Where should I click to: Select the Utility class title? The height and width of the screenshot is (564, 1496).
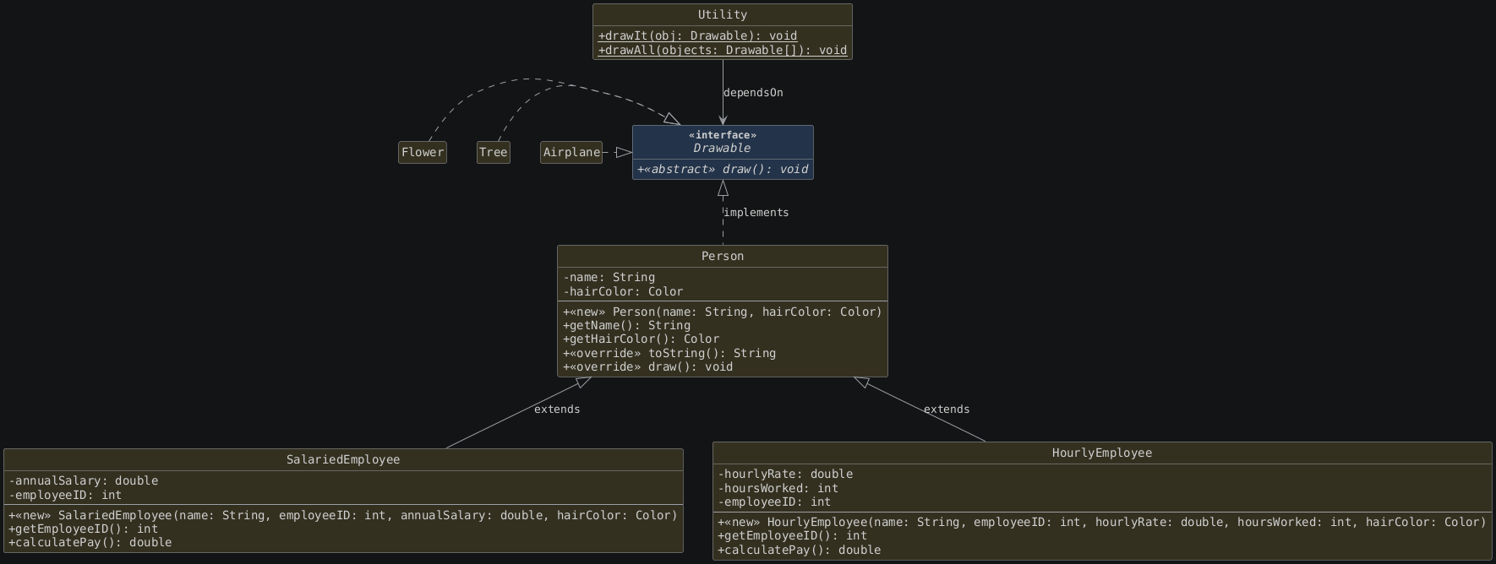[723, 14]
